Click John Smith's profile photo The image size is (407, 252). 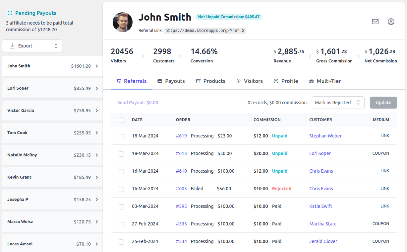pos(123,22)
